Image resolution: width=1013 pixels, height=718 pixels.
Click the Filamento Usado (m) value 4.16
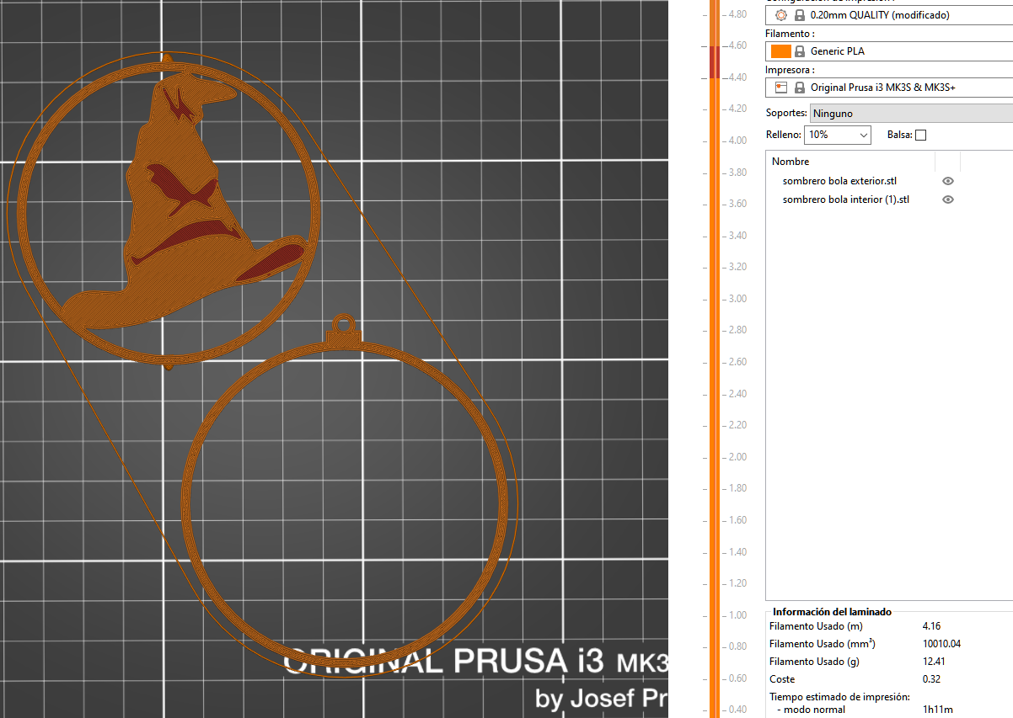click(932, 626)
